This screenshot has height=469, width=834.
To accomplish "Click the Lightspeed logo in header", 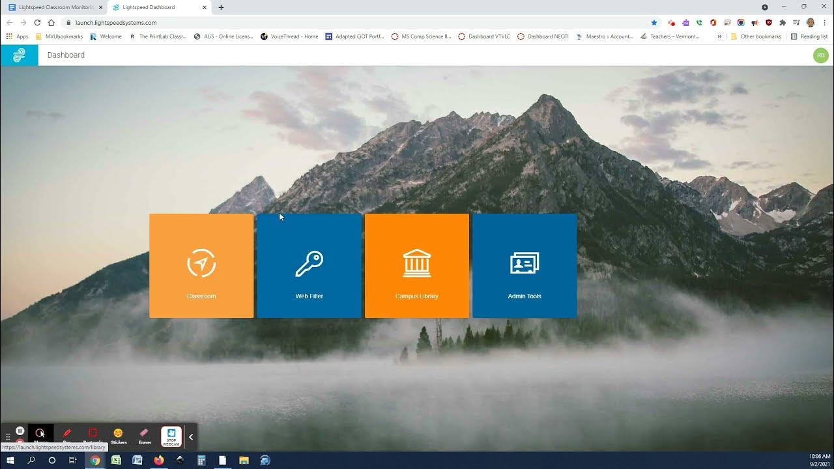I will (19, 55).
